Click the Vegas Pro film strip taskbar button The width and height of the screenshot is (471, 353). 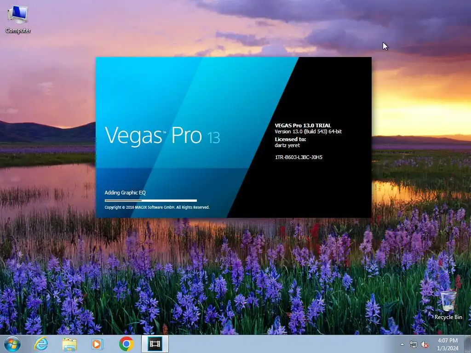pyautogui.click(x=155, y=344)
